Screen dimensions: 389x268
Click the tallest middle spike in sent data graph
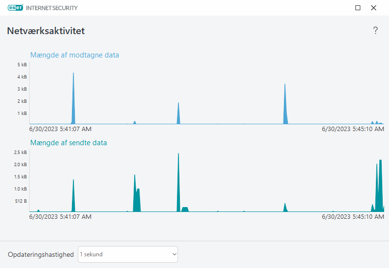coord(178,185)
